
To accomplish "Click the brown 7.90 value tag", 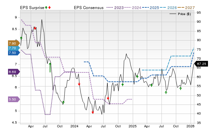I will 14,44.
